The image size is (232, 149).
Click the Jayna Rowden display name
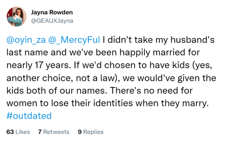coord(52,12)
